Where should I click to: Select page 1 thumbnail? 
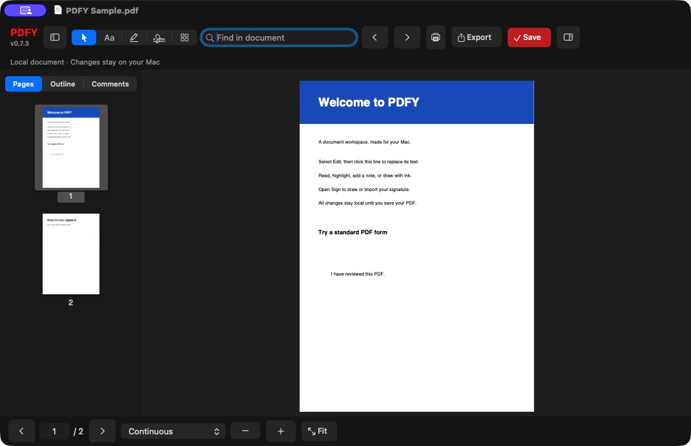(71, 148)
